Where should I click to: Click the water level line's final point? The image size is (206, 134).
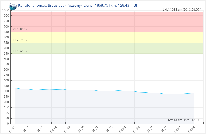pyautogui.click(x=194, y=93)
